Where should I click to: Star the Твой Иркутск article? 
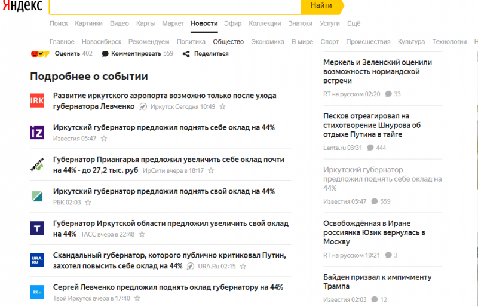pos(137,298)
